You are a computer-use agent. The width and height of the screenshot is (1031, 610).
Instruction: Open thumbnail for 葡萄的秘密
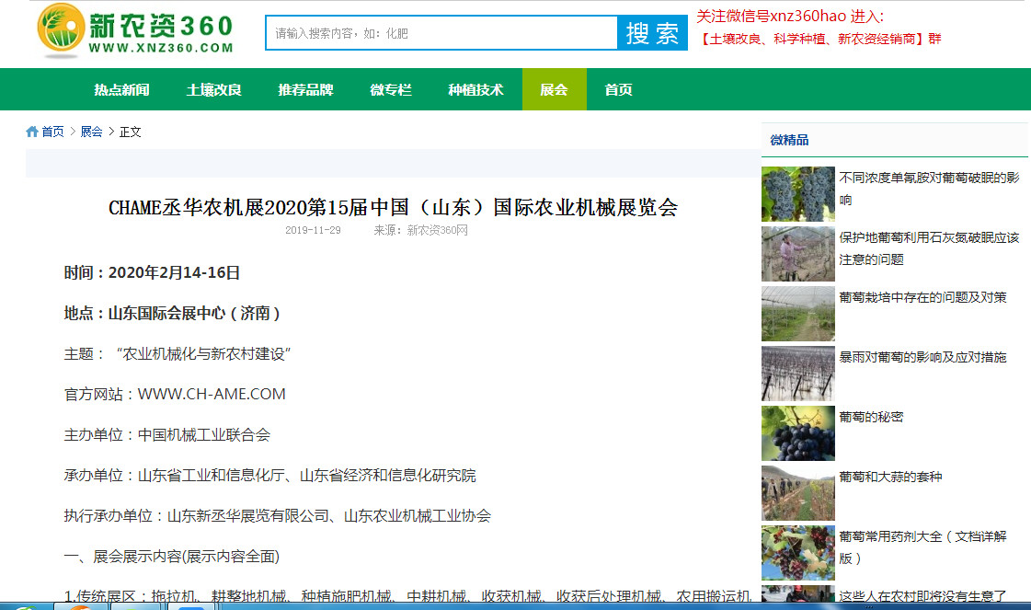pos(798,433)
